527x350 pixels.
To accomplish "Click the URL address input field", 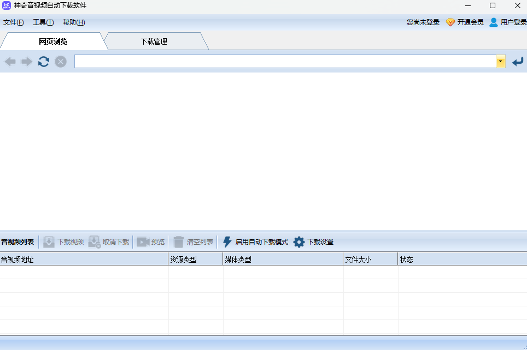I will (284, 62).
